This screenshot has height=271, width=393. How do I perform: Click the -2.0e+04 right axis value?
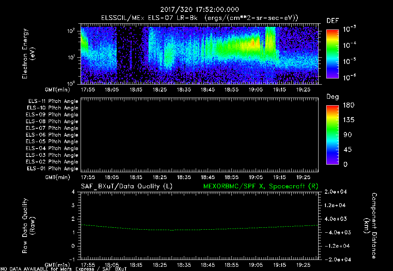338,260
